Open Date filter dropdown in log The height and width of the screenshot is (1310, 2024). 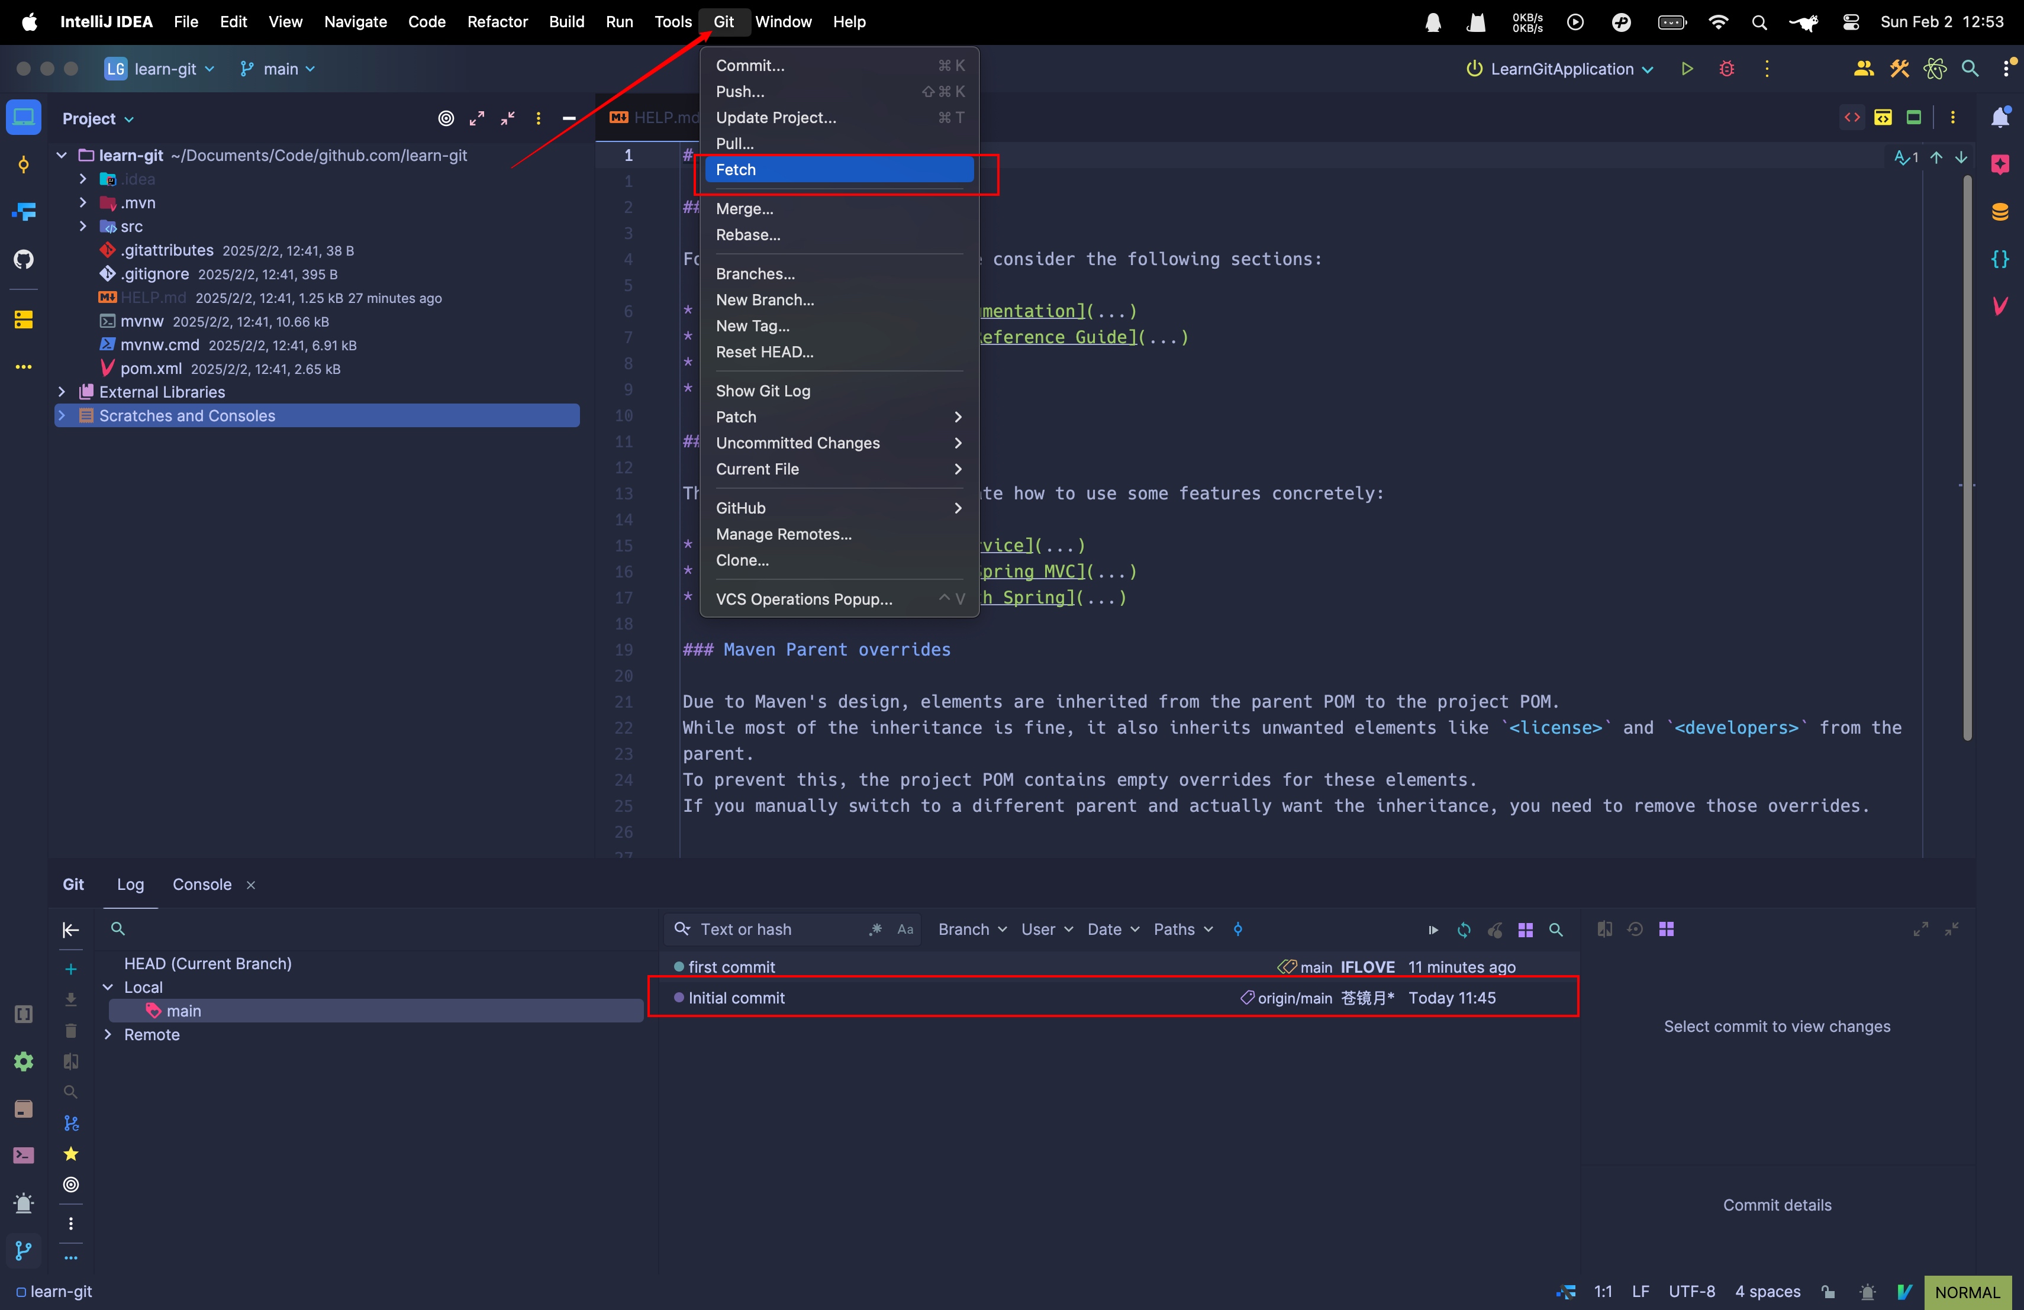[1113, 929]
